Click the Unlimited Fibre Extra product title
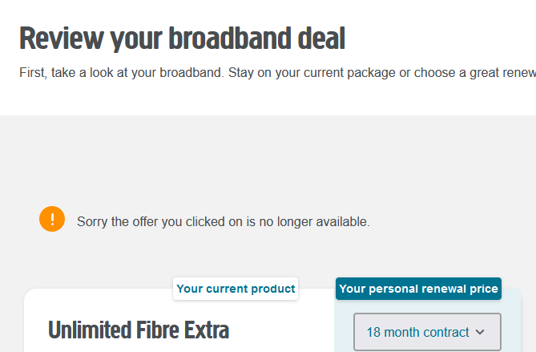 click(x=139, y=330)
